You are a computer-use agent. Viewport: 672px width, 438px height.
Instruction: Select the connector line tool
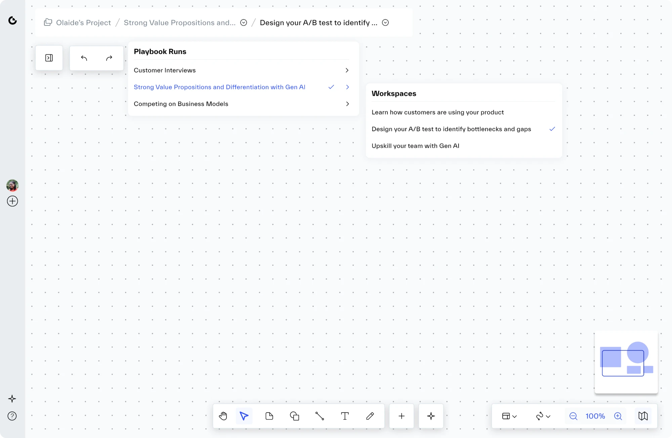(x=320, y=416)
